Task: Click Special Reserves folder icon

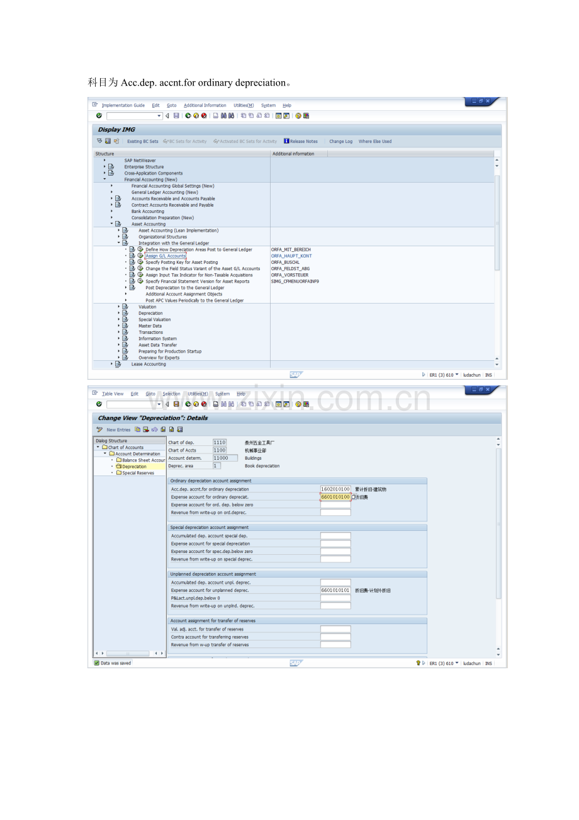Action: (x=119, y=473)
